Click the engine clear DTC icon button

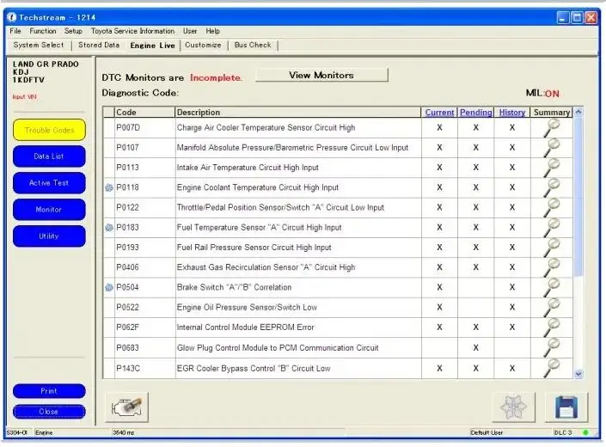[x=126, y=407]
